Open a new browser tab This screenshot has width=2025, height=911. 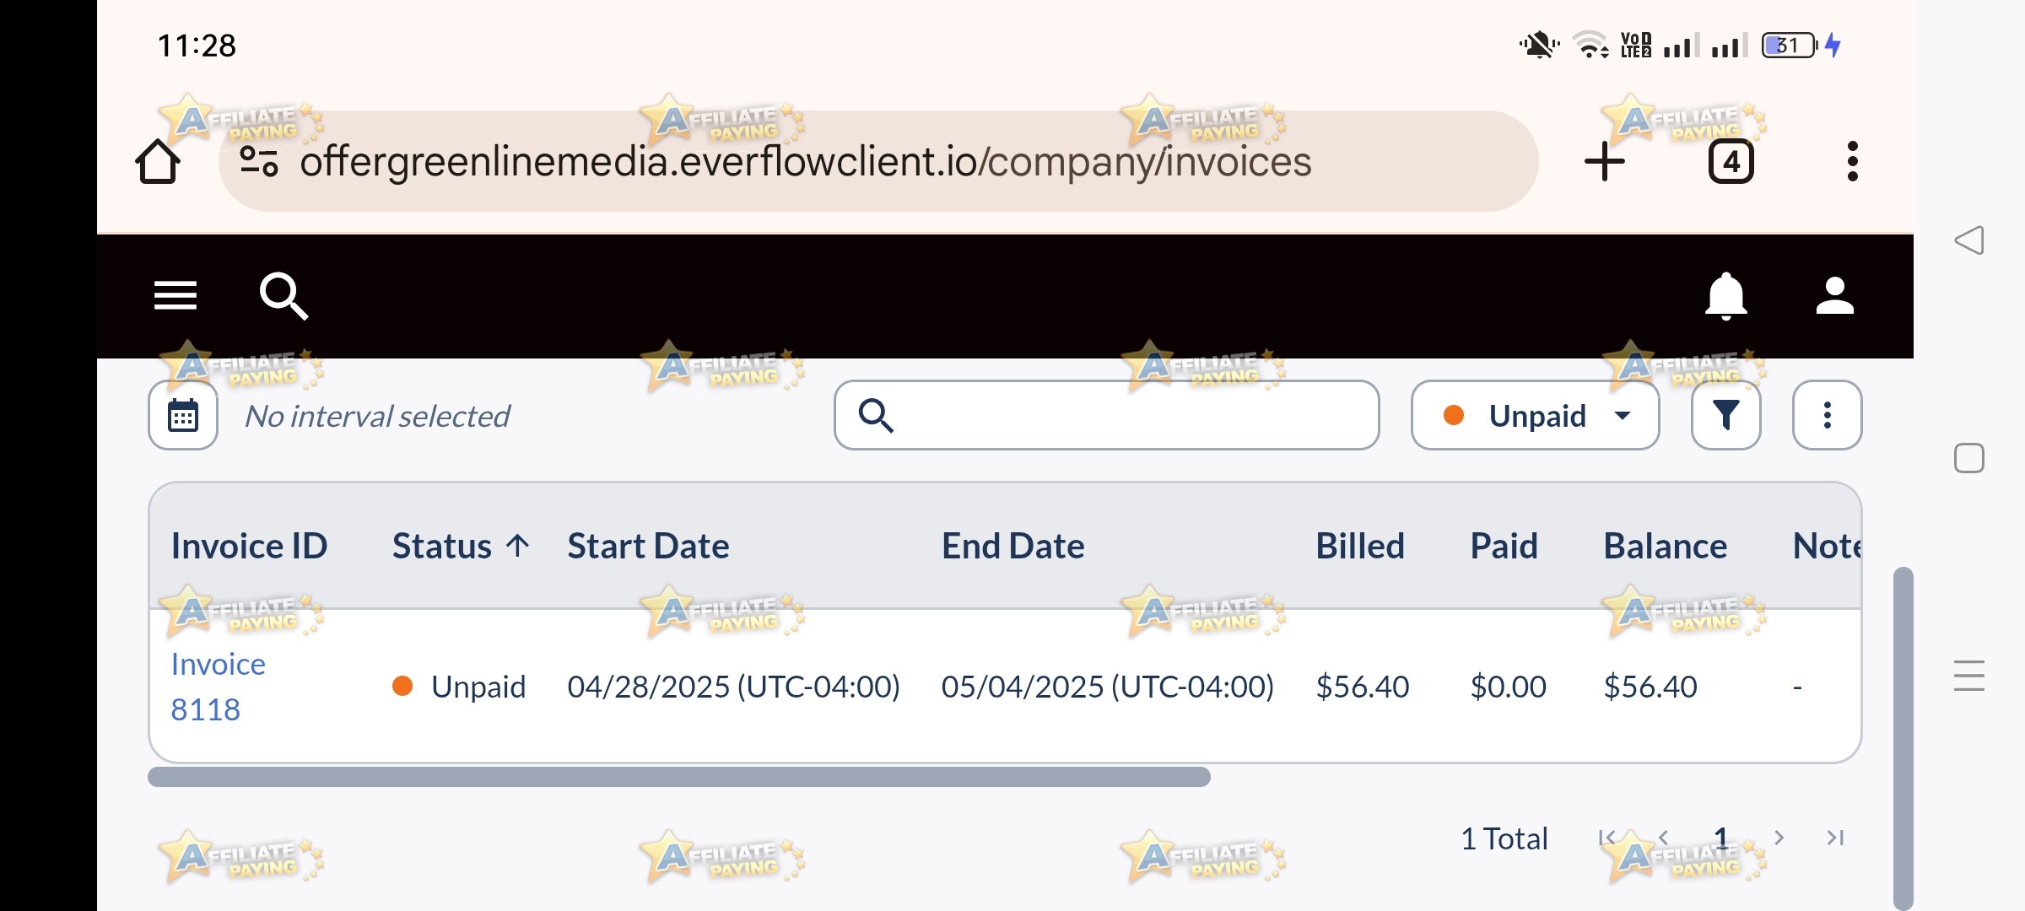click(1604, 161)
